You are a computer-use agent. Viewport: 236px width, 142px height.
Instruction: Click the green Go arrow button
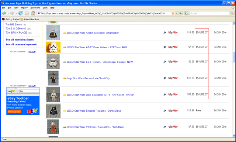180,13
